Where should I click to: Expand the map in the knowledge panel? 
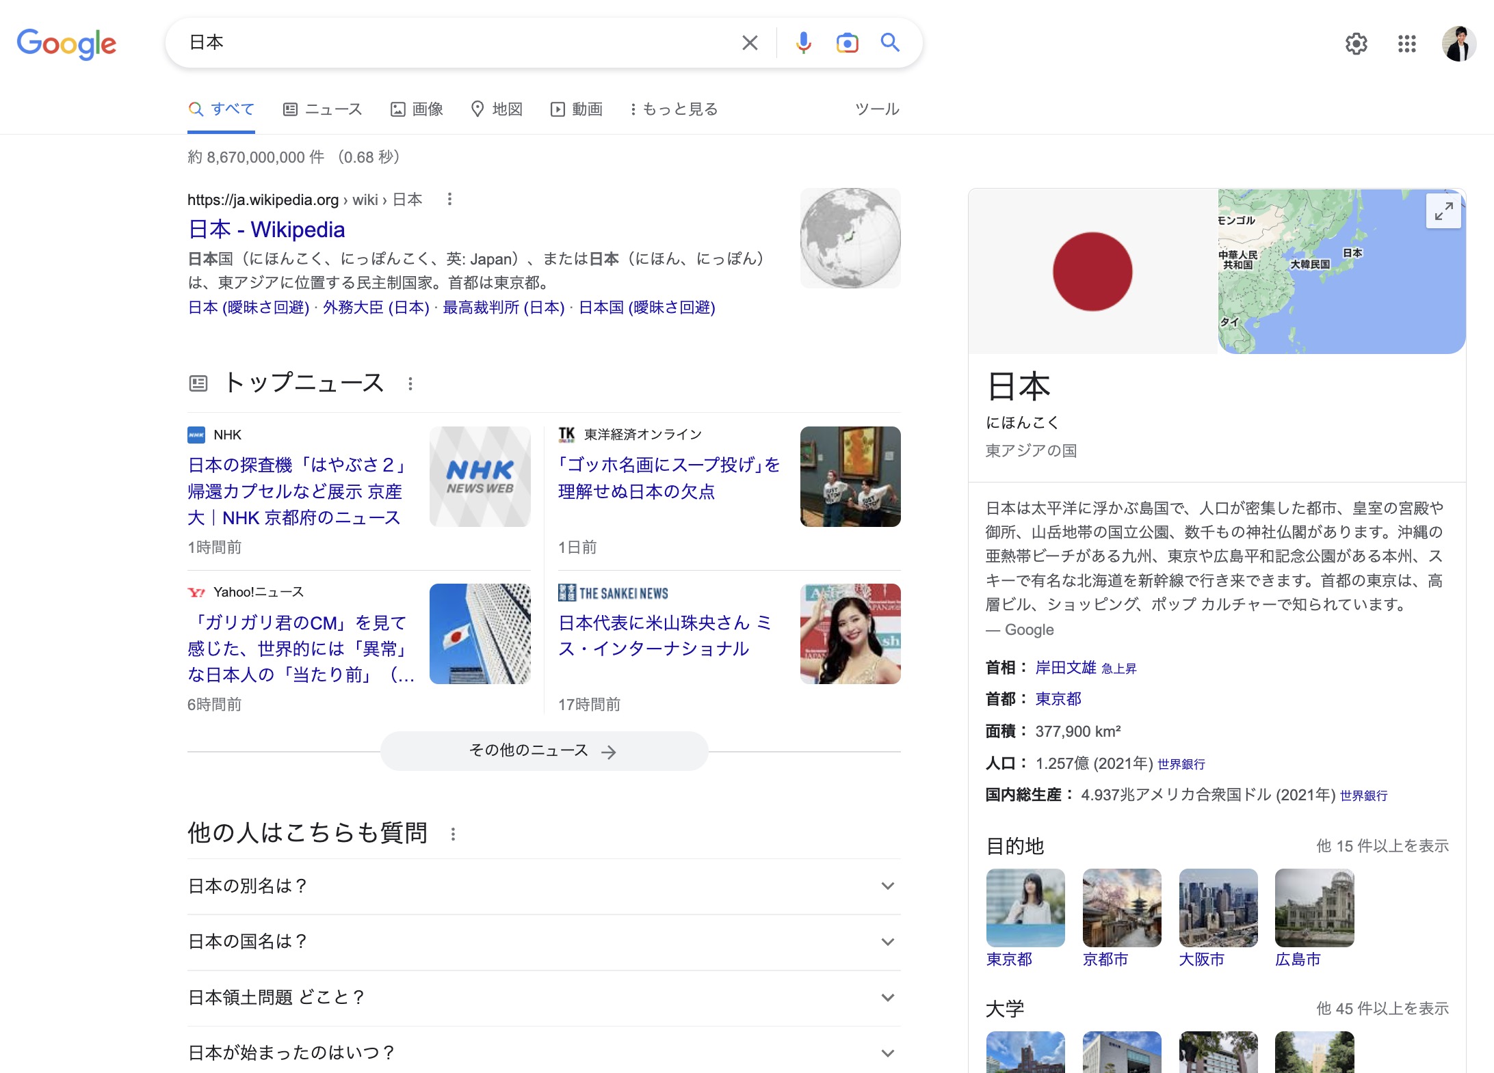1443,211
